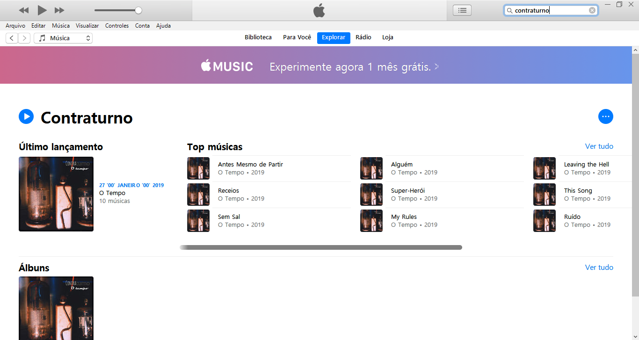Click album art beside Antes Mesmo de Partir
Image resolution: width=639 pixels, height=340 pixels.
pos(198,168)
